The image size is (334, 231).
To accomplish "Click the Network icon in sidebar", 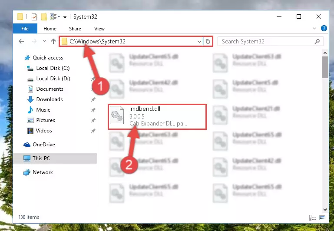I will [27, 172].
